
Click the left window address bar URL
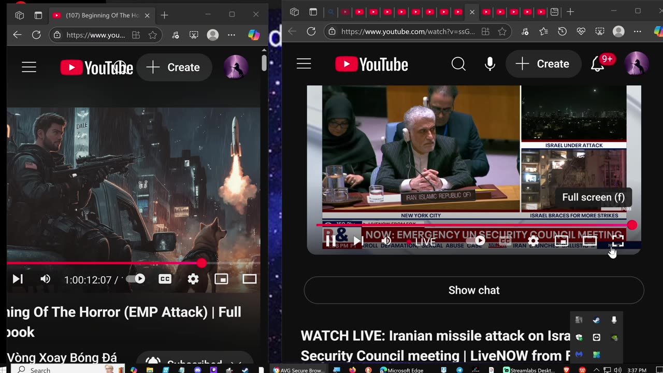click(x=96, y=35)
